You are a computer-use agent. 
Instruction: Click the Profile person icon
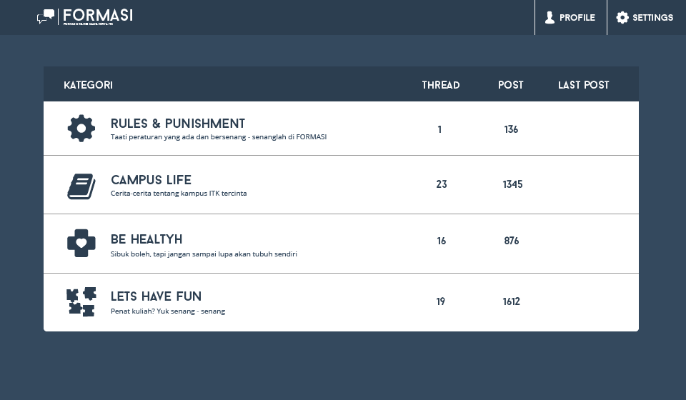pos(550,18)
